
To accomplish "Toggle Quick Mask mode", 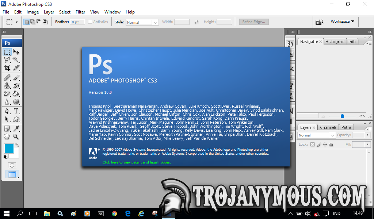I will tap(12, 165).
